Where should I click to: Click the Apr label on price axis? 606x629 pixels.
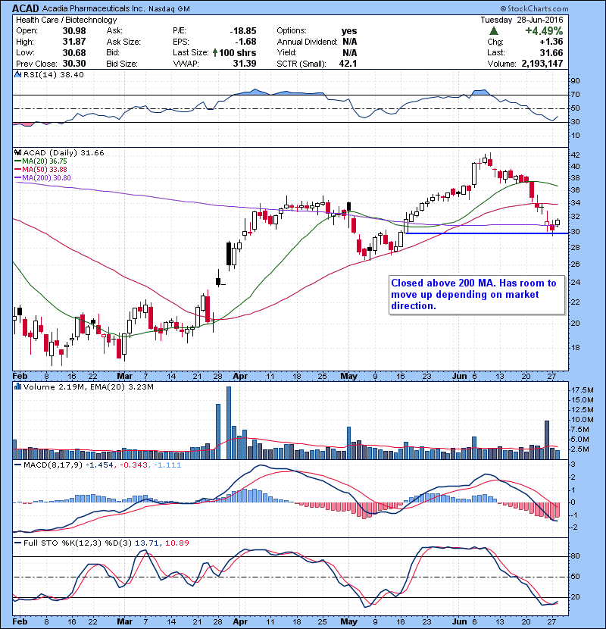[240, 377]
